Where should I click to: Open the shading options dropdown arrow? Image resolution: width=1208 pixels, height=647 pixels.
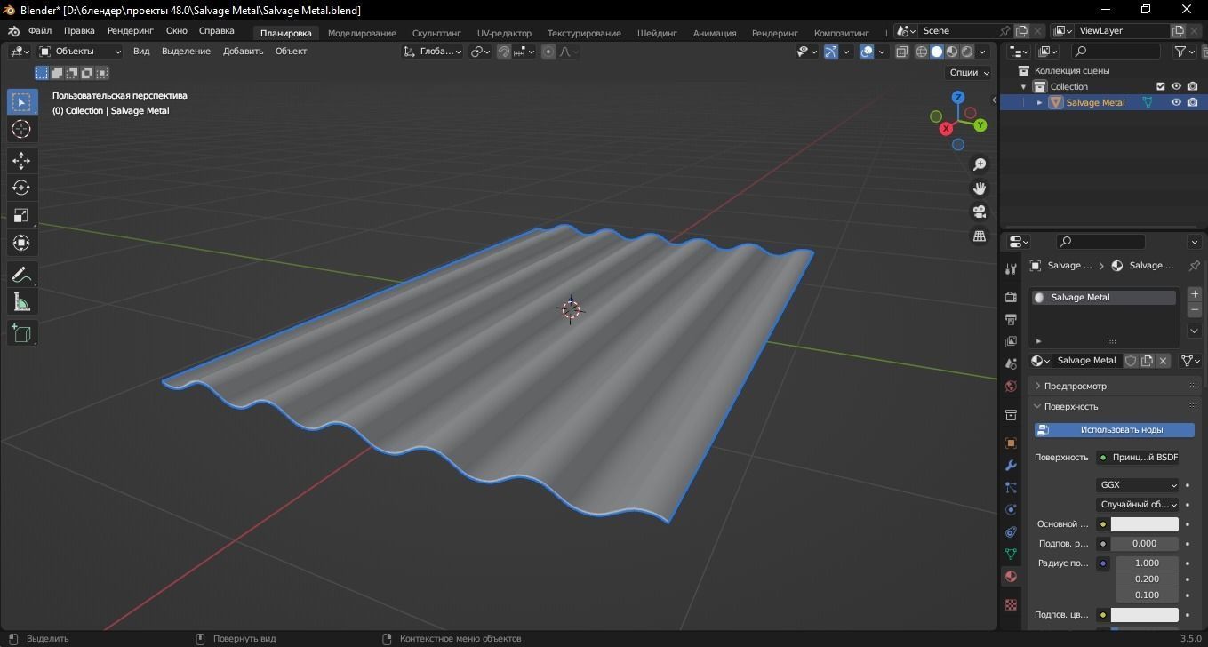coord(982,52)
